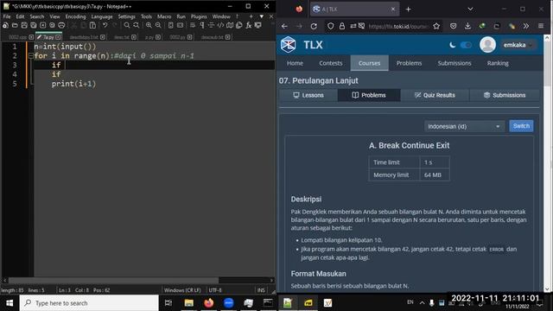
Task: Click the Open file icon in Notepad++ toolbar
Action: [x=15, y=25]
